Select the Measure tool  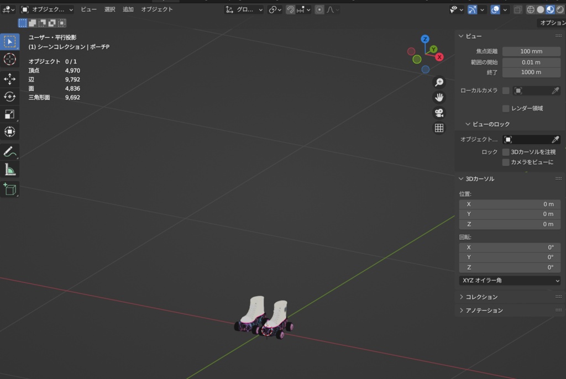[10, 170]
